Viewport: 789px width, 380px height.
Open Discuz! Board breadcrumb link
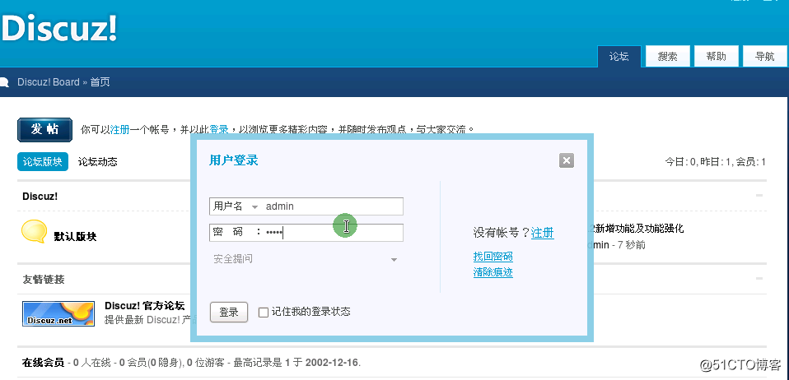point(49,82)
